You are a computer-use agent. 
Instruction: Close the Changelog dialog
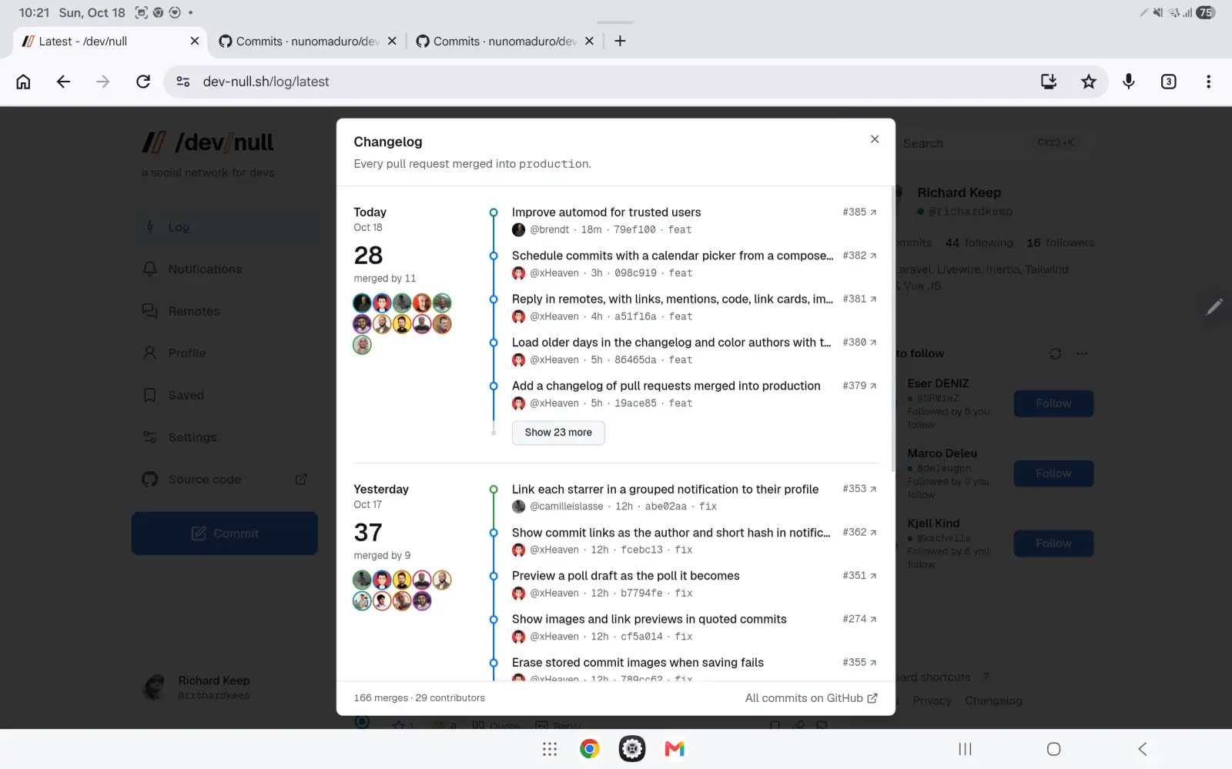(874, 139)
